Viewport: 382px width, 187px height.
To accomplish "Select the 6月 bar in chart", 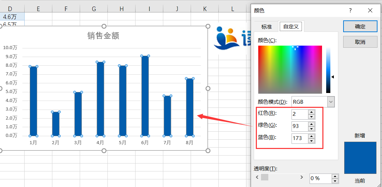I will click(x=145, y=96).
